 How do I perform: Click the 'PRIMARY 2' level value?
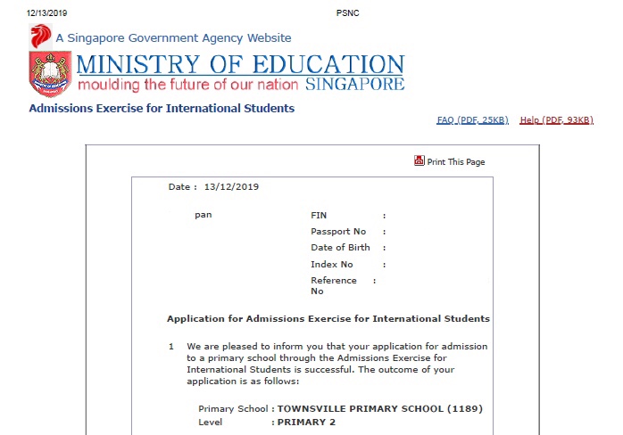point(306,423)
